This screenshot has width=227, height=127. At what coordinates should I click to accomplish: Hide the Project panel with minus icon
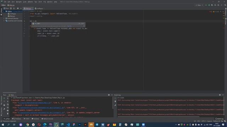point(21,8)
